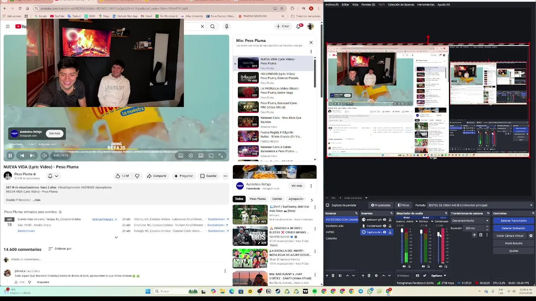
Task: Open OBS Filtros for selected source
Action: (x=404, y=205)
